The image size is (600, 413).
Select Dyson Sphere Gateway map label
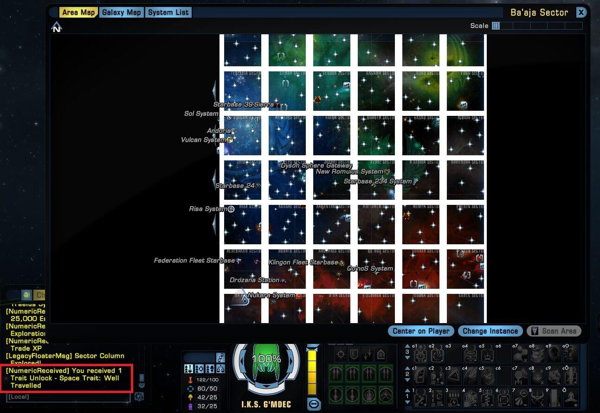(x=316, y=165)
